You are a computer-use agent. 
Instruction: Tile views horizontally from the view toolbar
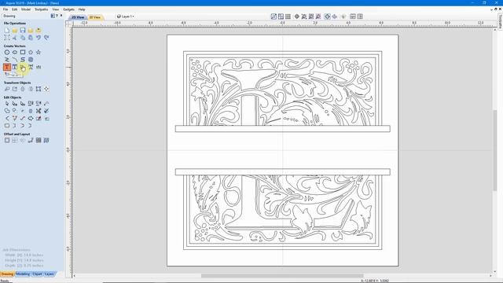[x=353, y=17]
